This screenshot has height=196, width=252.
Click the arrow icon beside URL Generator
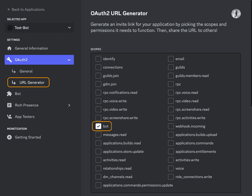14,82
